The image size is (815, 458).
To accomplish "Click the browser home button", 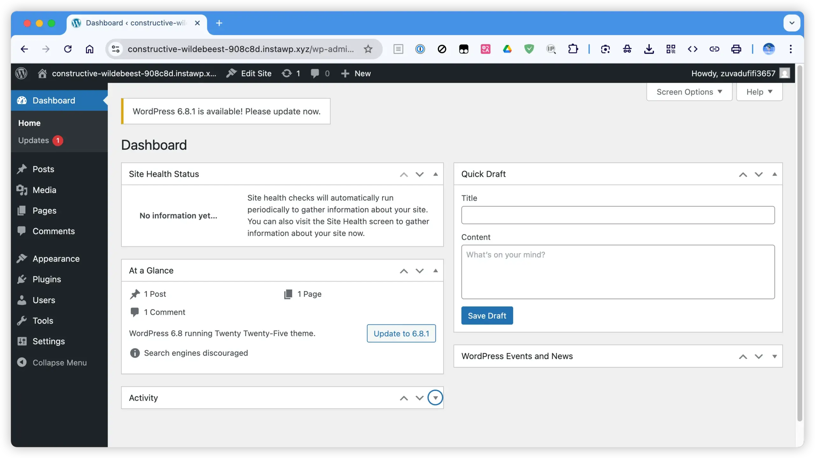I will click(89, 49).
